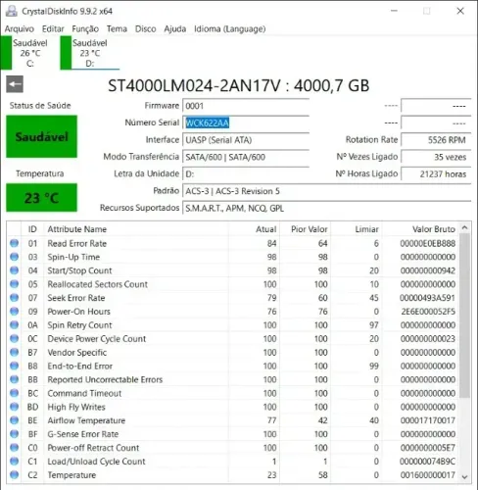Click status circle for End-to-End Error
478x490 pixels.
pyautogui.click(x=14, y=366)
